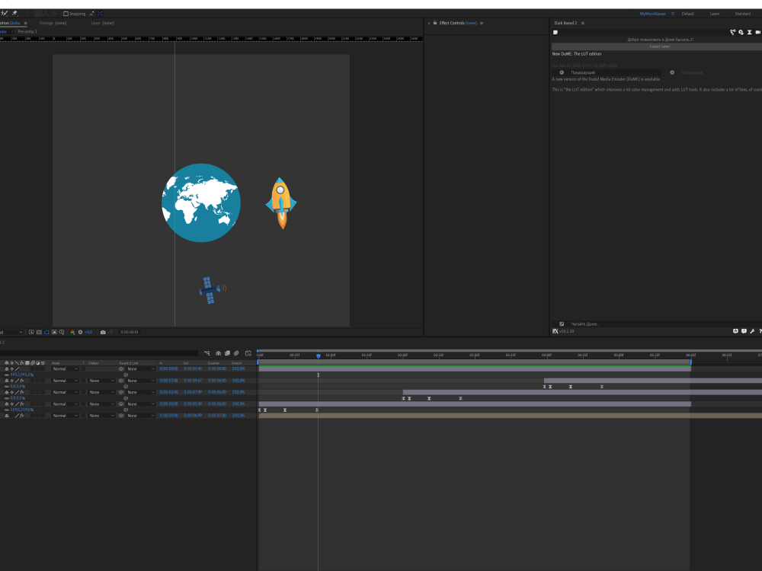Click the Reset Exposure icon
Image resolution: width=762 pixels, height=571 pixels.
(80, 332)
